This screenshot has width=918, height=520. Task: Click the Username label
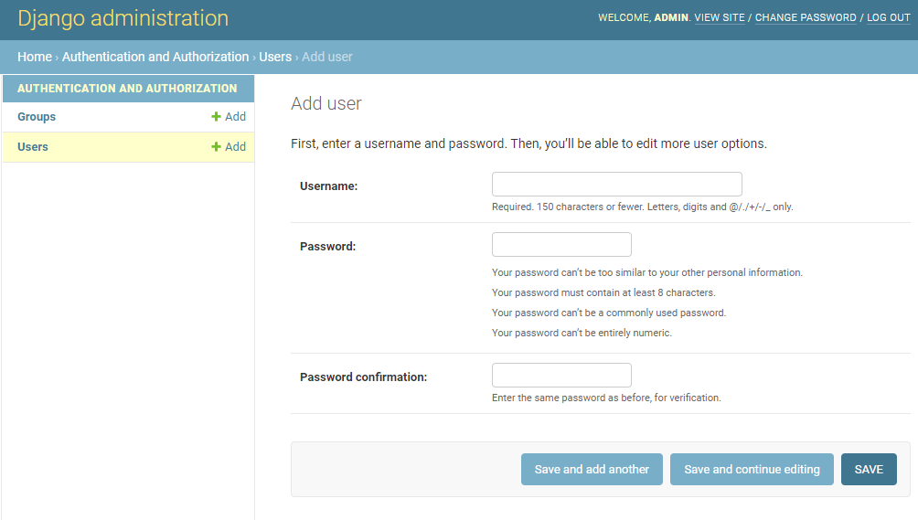point(328,186)
